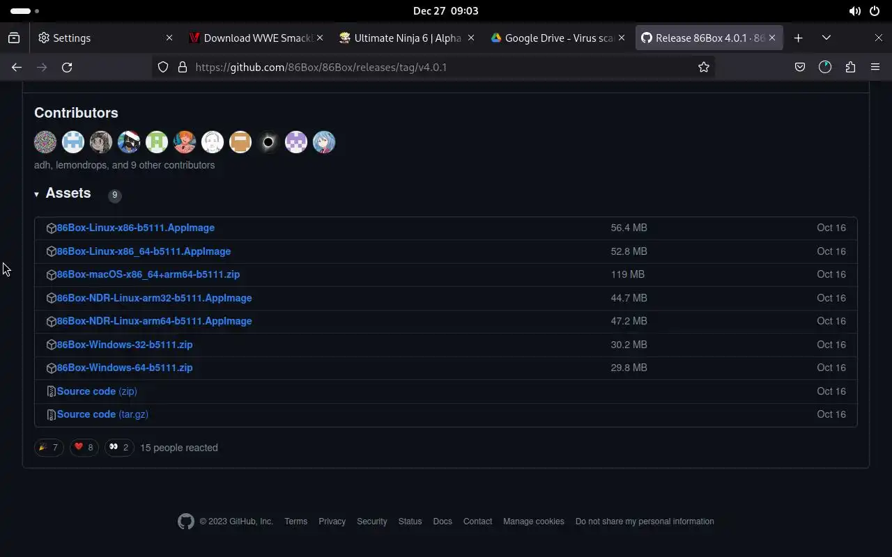Download 86Box-Windows-64-b5111.zip file

pos(125,368)
